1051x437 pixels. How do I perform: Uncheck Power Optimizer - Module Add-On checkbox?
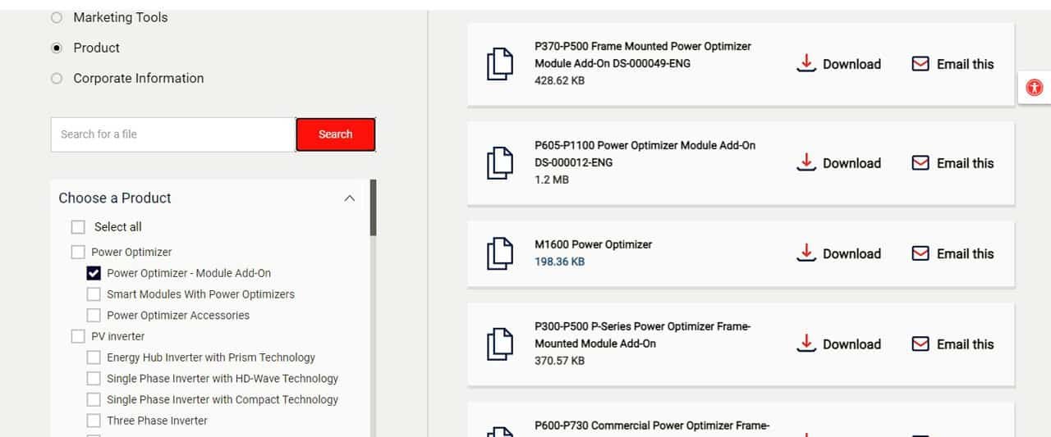[x=94, y=273]
